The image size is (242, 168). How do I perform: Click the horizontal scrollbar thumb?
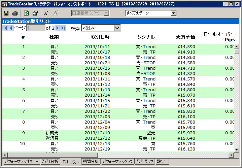(53, 155)
